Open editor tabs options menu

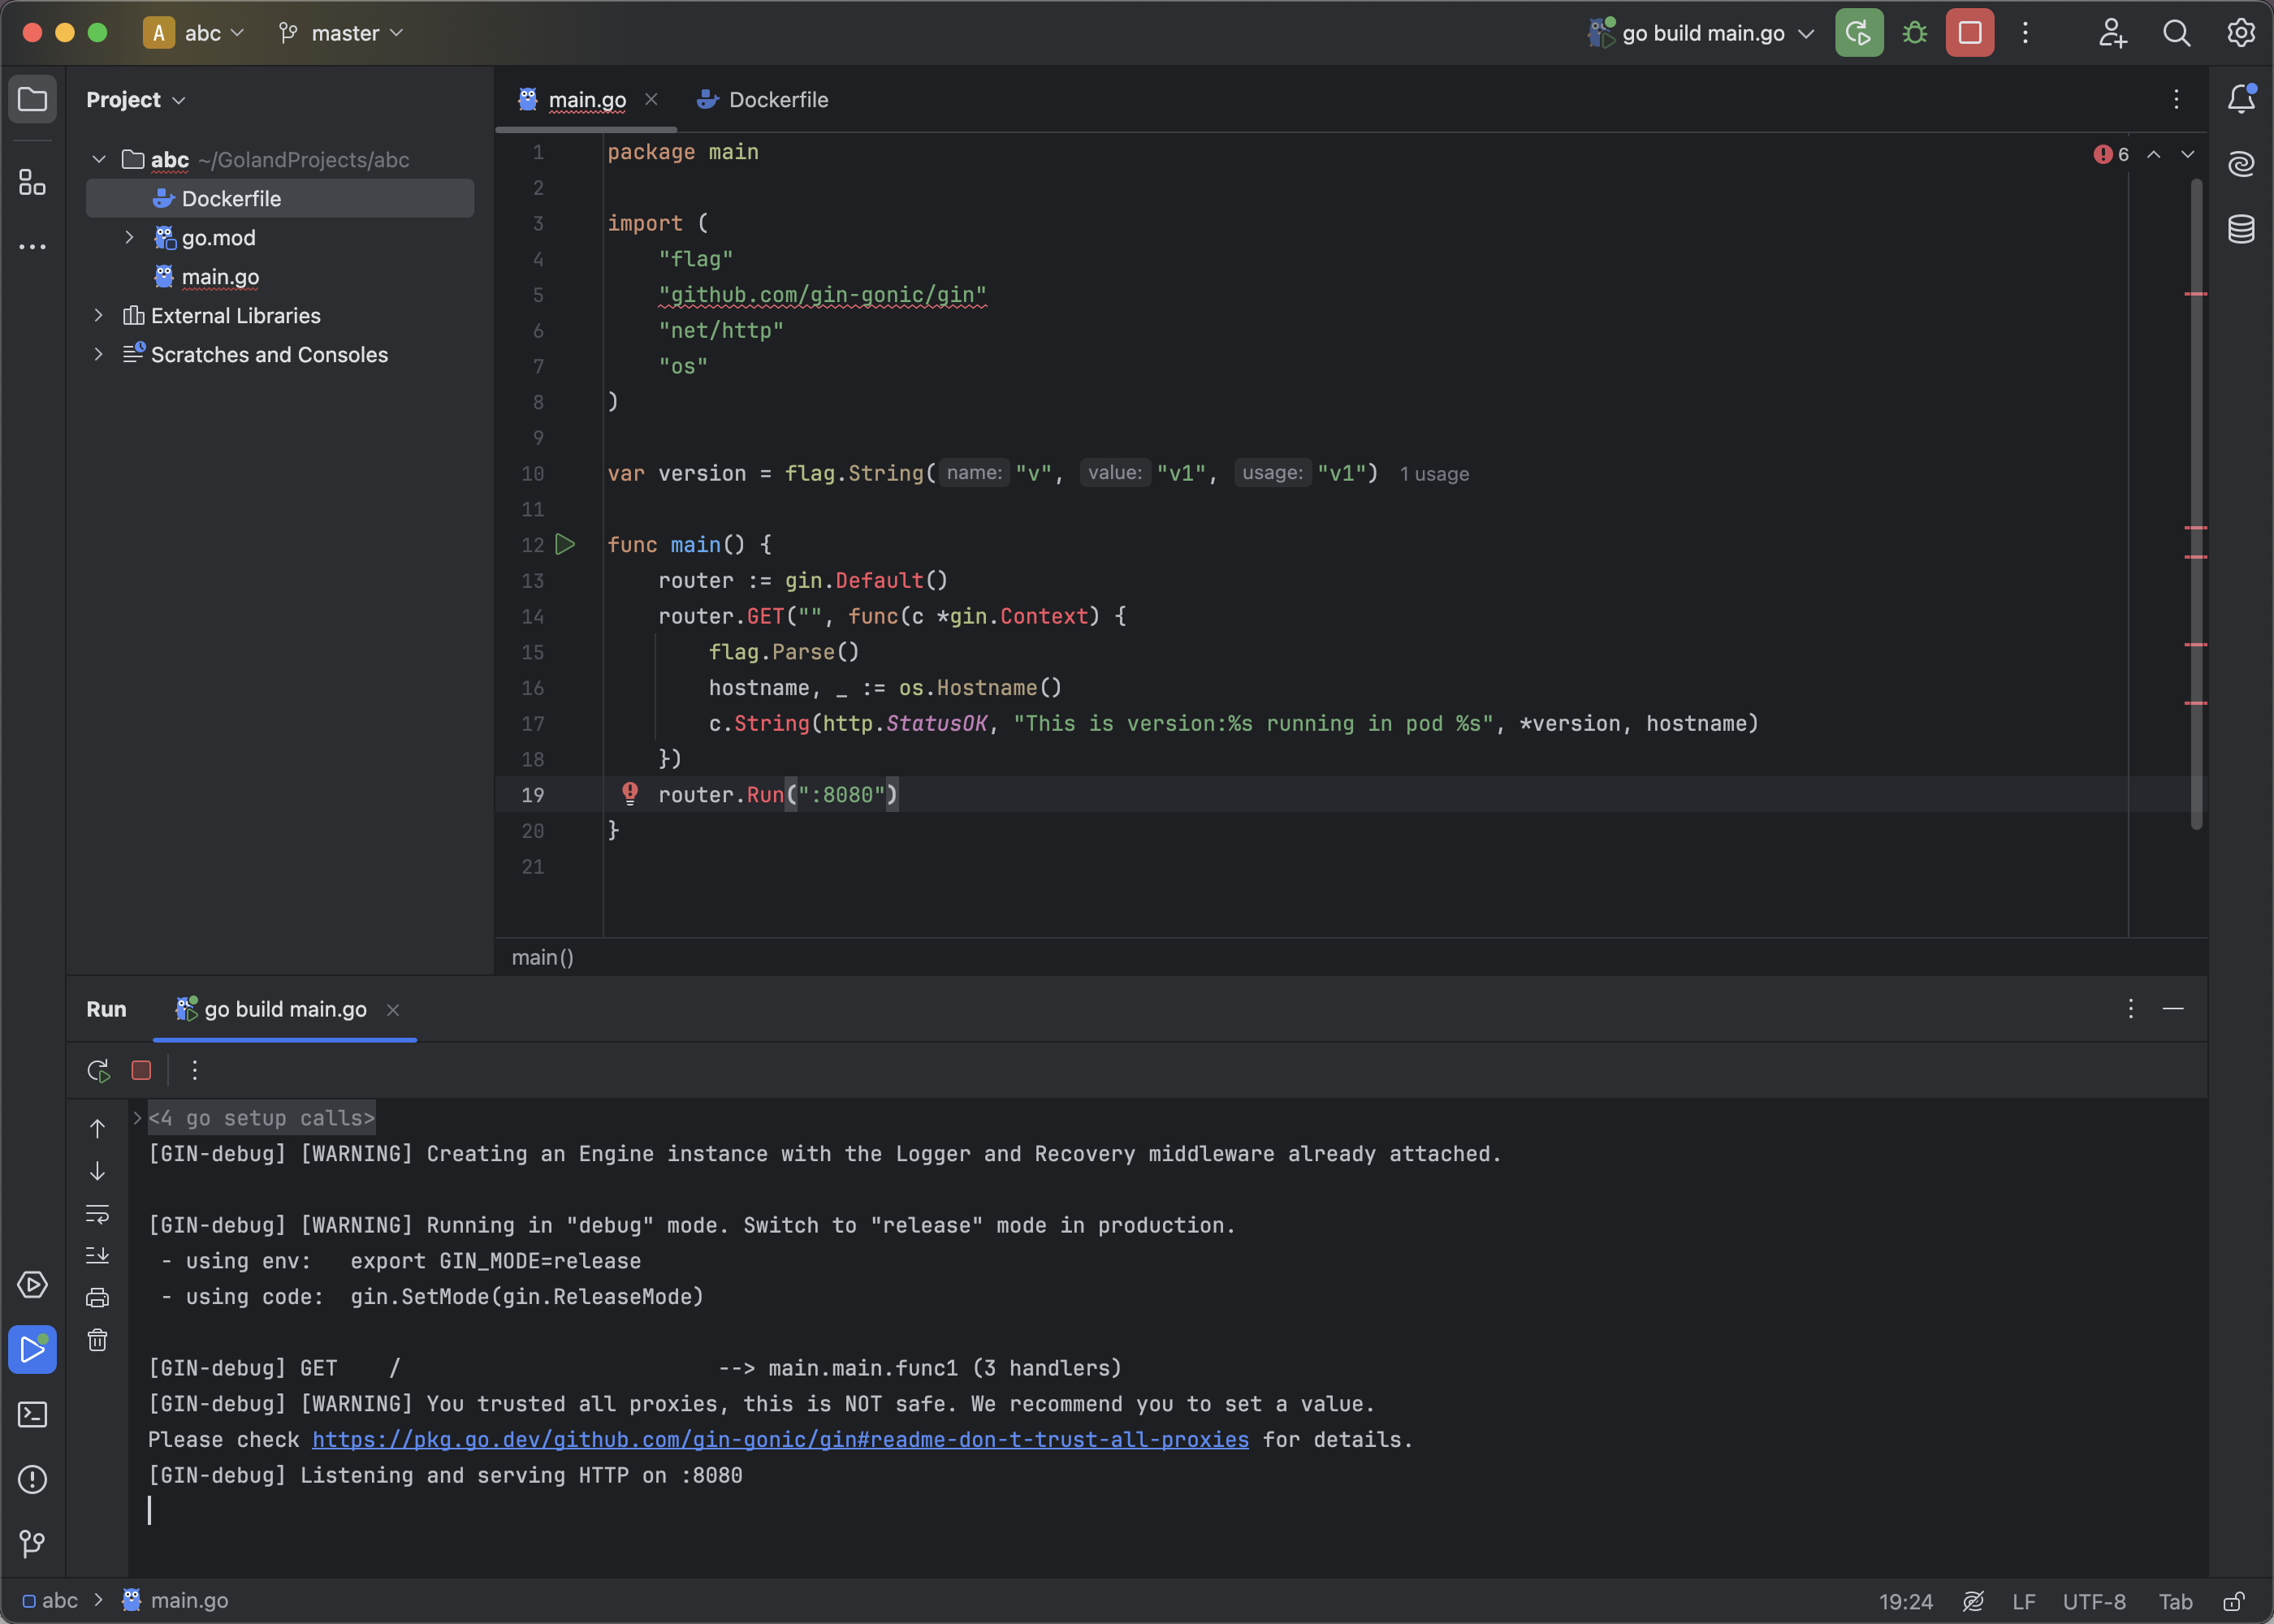2176,99
